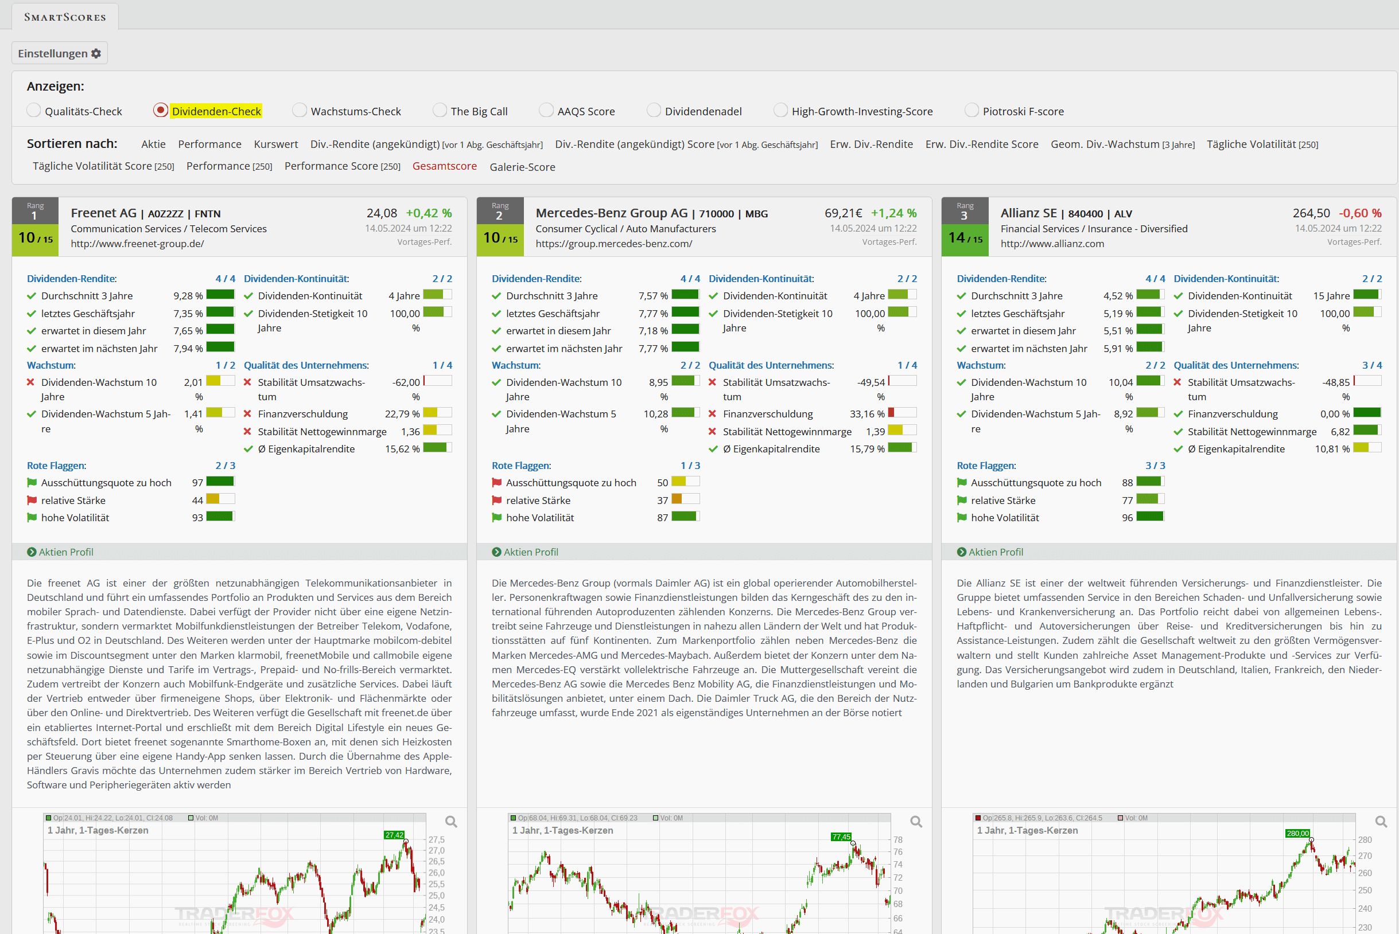
Task: Sort by Gesamtscore
Action: pos(444,166)
